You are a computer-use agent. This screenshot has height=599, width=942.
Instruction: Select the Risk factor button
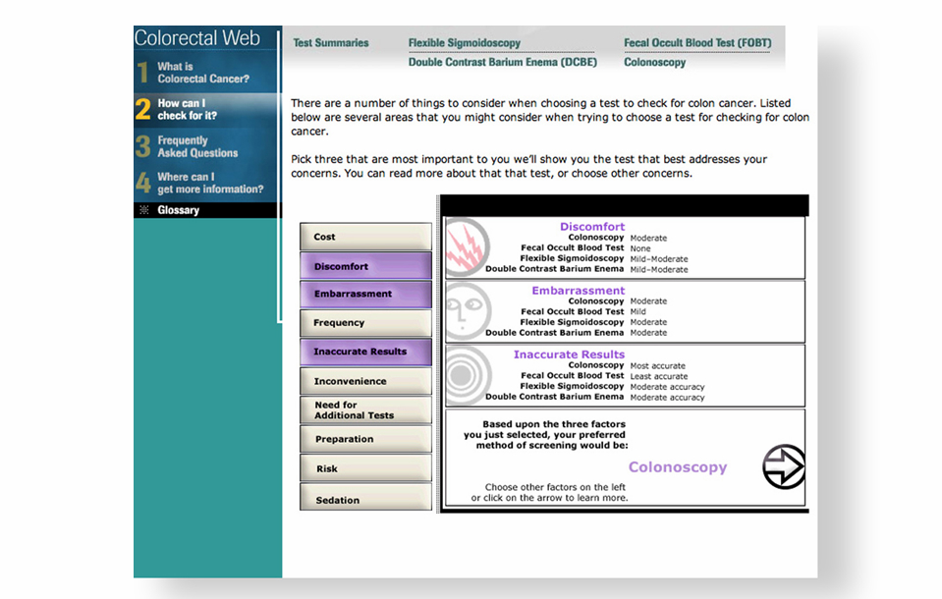(365, 468)
